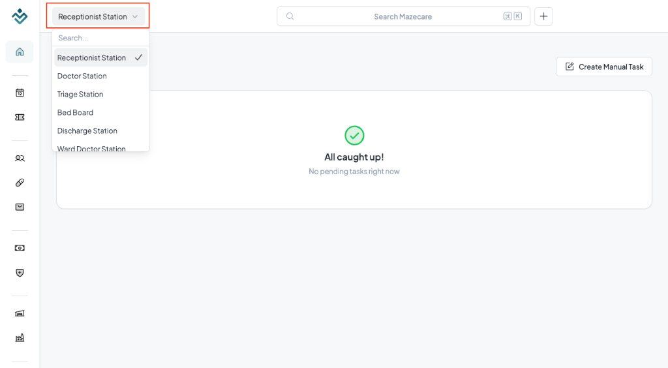This screenshot has width=668, height=368.
Task: Click the magnifier icon in search bar
Action: tap(290, 16)
